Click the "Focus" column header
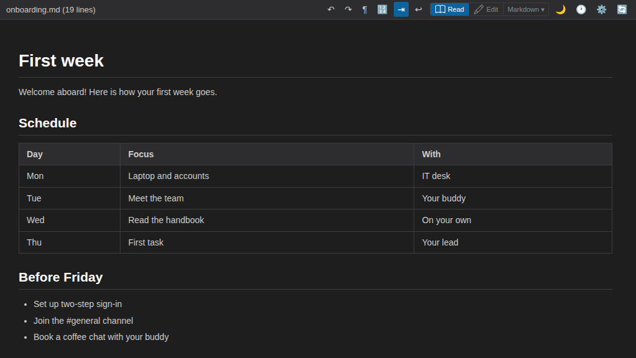The image size is (636, 358). click(267, 154)
